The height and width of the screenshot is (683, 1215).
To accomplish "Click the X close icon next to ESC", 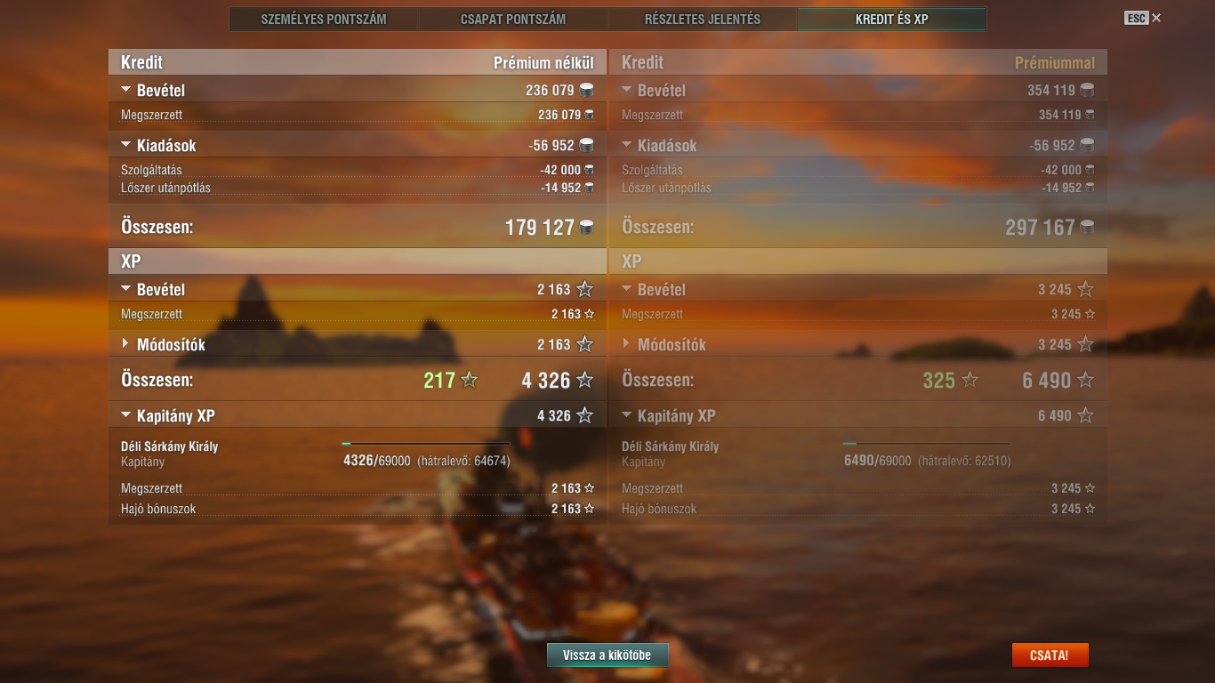I will point(1156,18).
